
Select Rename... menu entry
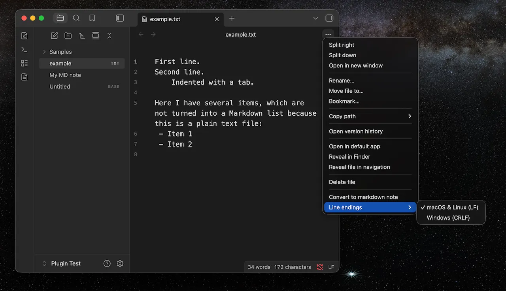point(370,81)
